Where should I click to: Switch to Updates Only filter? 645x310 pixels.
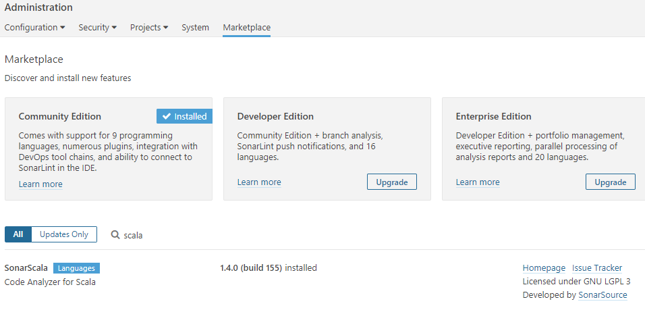tap(64, 234)
